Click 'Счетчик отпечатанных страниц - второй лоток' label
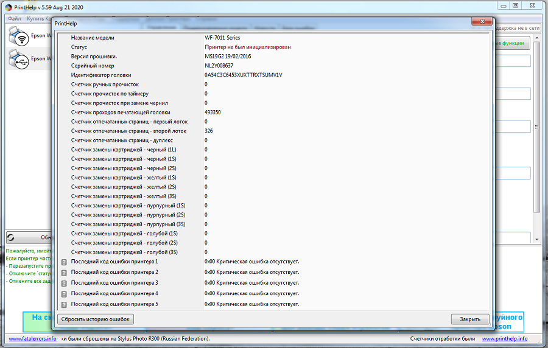Screen dimensions: 548x348 128,131
